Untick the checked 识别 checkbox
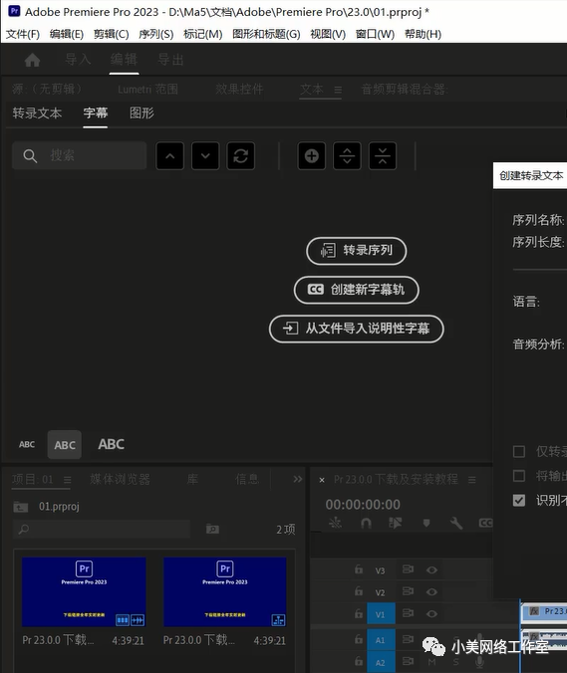This screenshot has width=567, height=673. (x=519, y=500)
